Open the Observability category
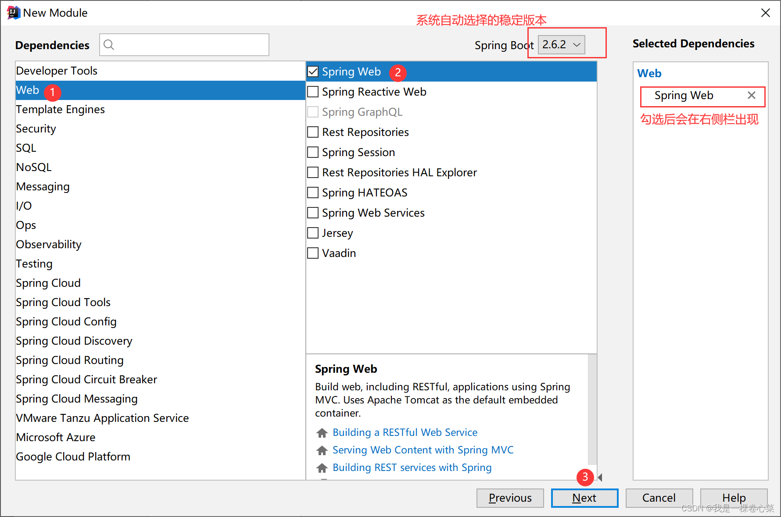 (160, 245)
